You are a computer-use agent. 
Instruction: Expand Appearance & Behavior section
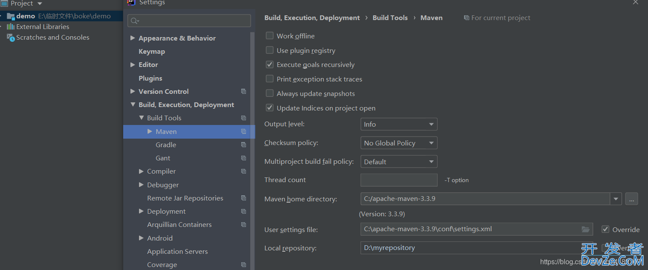pyautogui.click(x=133, y=38)
